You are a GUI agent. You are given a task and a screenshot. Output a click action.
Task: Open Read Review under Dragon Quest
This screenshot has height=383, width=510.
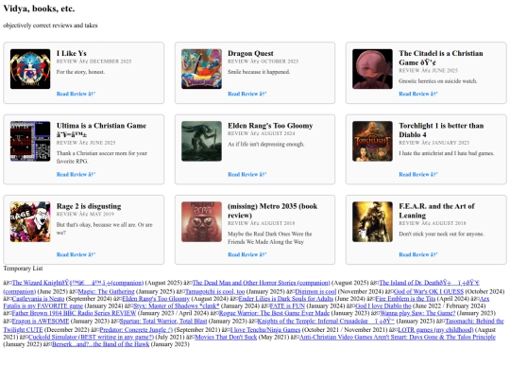[x=246, y=94]
